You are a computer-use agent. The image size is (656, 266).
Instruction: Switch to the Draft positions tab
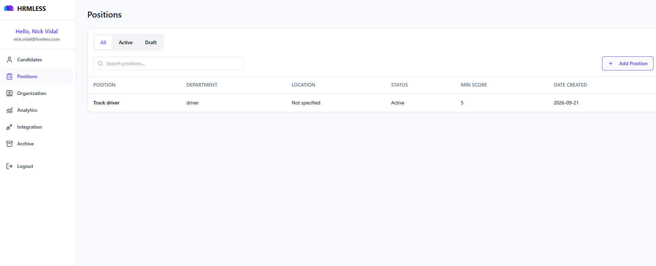tap(151, 42)
